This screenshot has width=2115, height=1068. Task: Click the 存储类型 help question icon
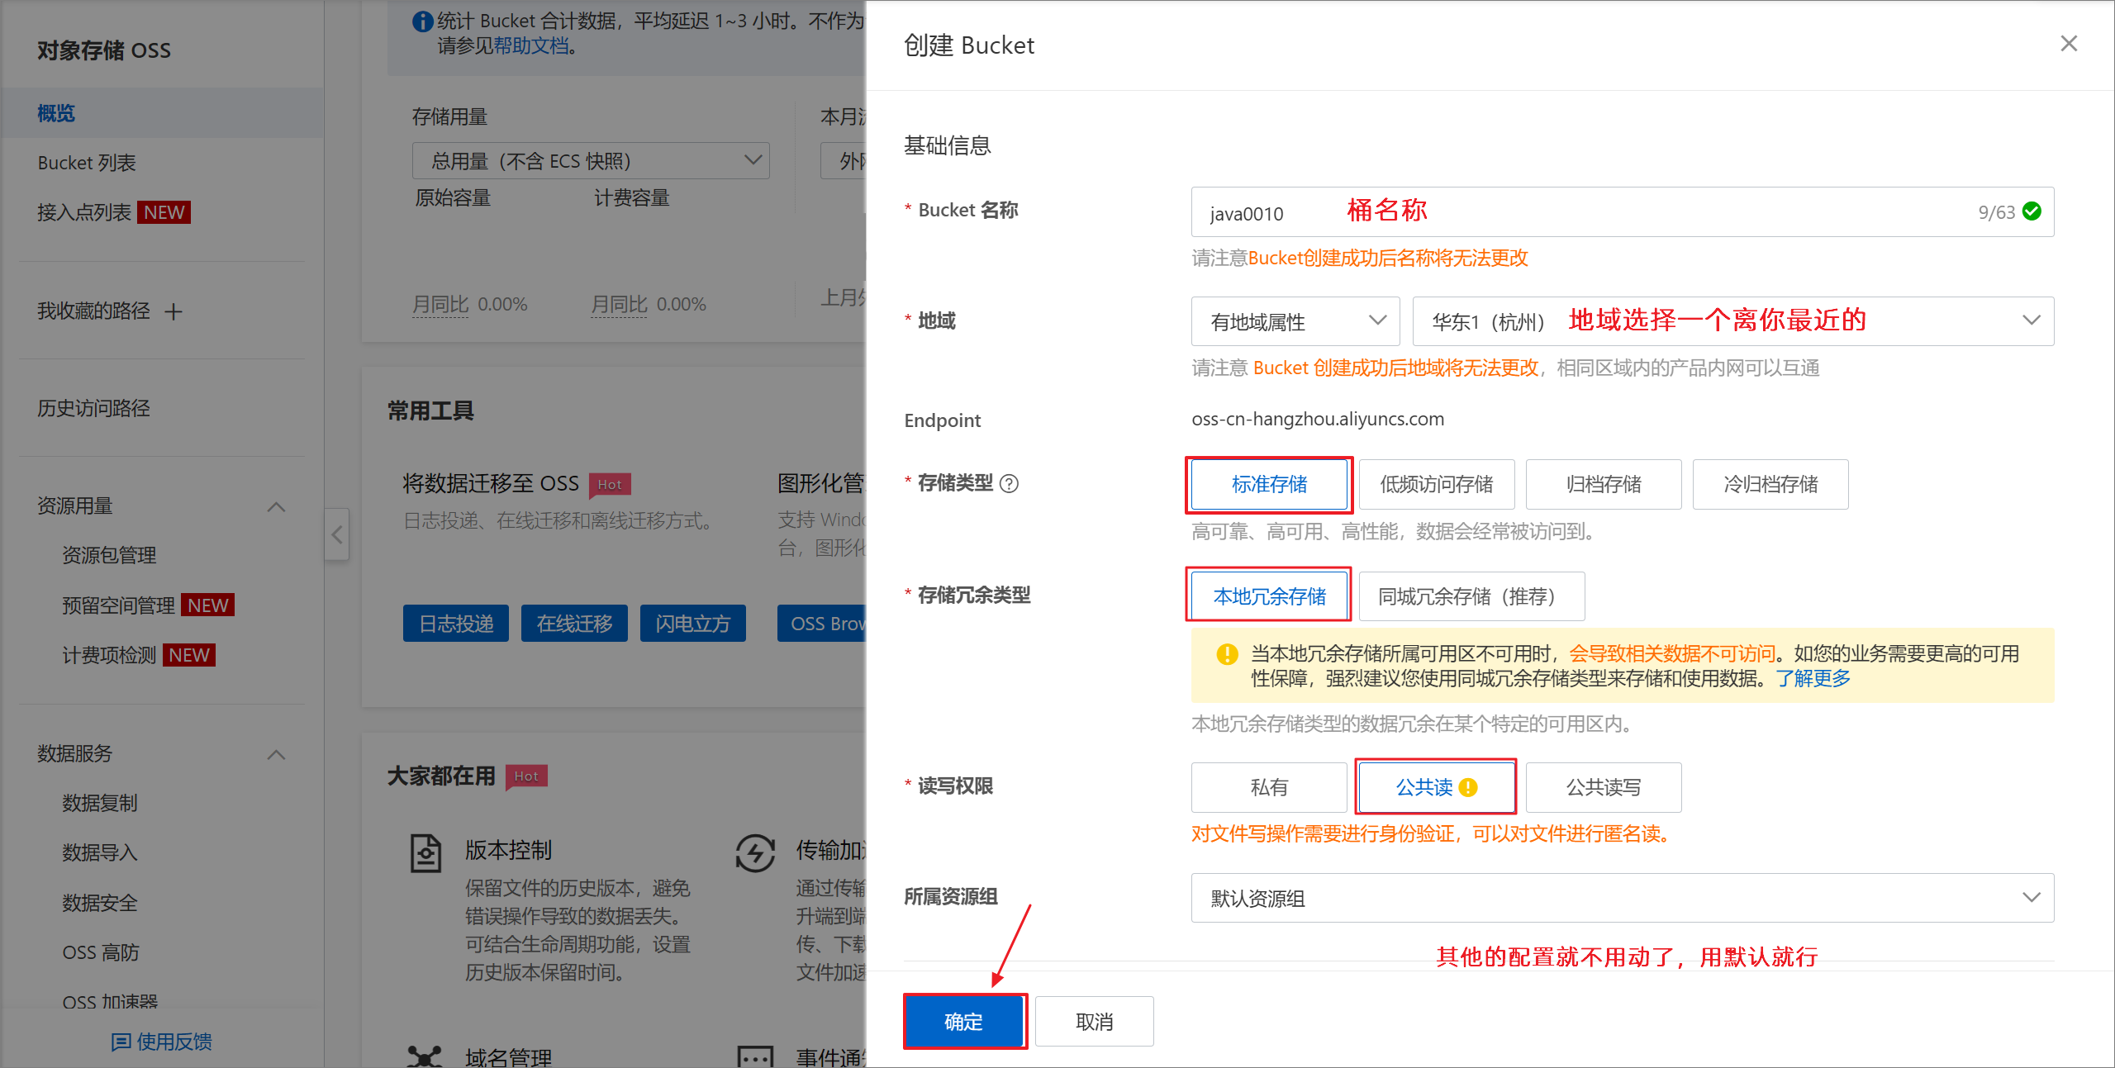(1009, 483)
